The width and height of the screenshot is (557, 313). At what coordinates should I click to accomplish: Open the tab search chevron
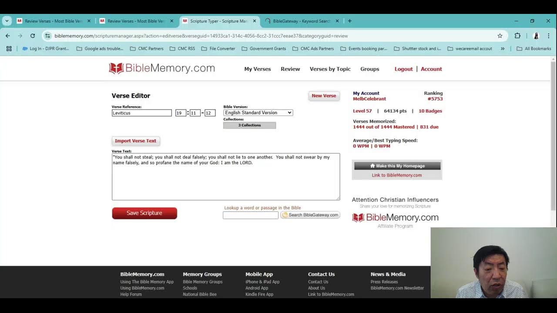[x=7, y=21]
